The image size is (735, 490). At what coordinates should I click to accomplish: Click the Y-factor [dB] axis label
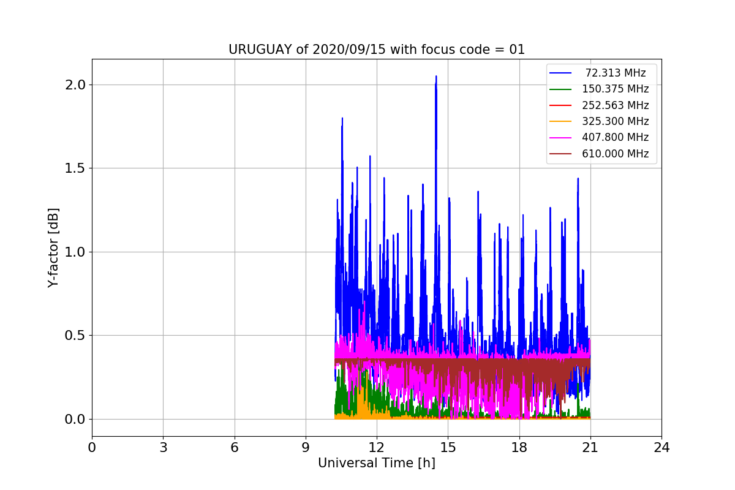[x=54, y=248]
